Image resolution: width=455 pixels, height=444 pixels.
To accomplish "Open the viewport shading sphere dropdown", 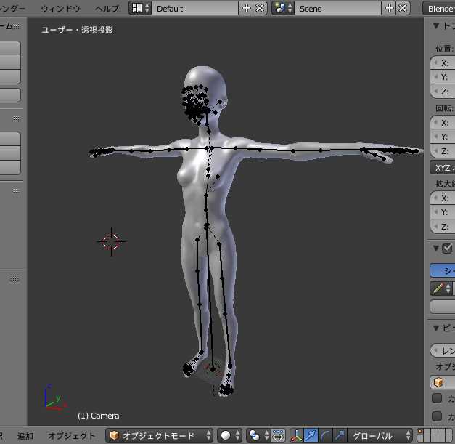I will [230, 435].
